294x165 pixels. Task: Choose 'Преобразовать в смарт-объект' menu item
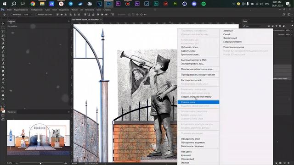pos(198,75)
